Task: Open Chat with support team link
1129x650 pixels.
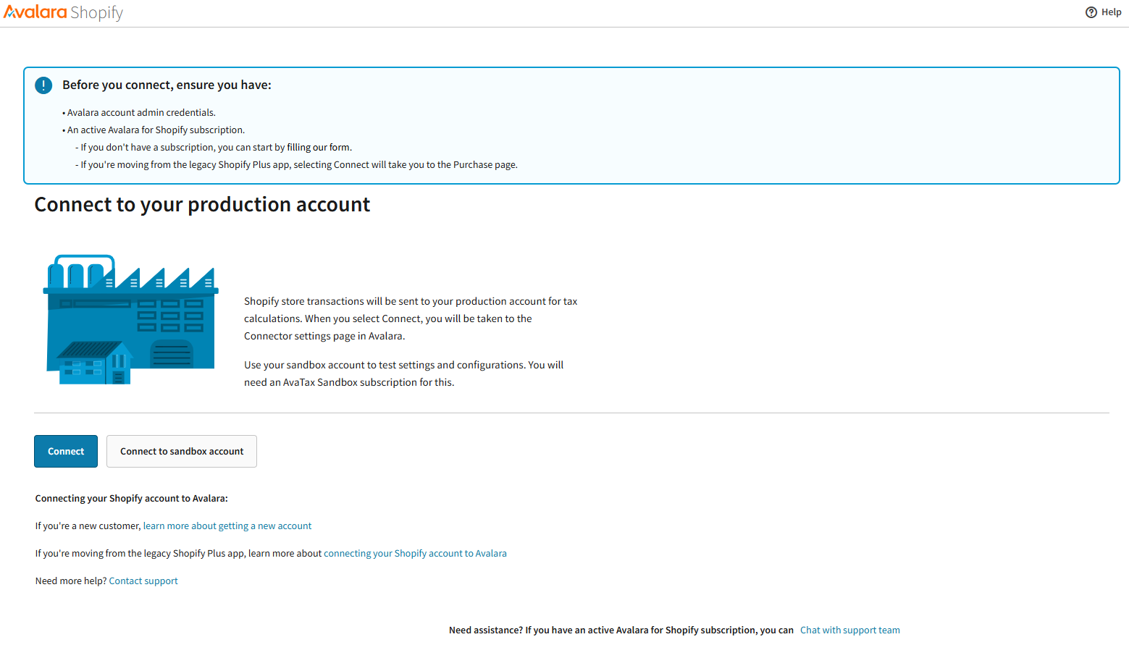Action: tap(850, 630)
